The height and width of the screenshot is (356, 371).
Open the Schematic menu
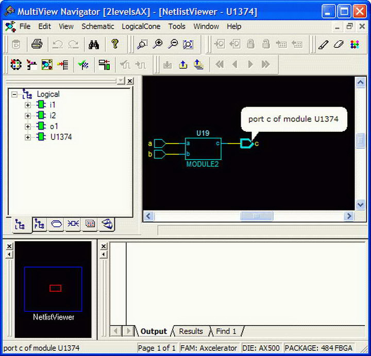pos(98,26)
